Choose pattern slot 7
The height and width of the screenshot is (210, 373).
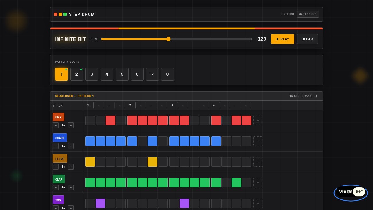coord(152,74)
